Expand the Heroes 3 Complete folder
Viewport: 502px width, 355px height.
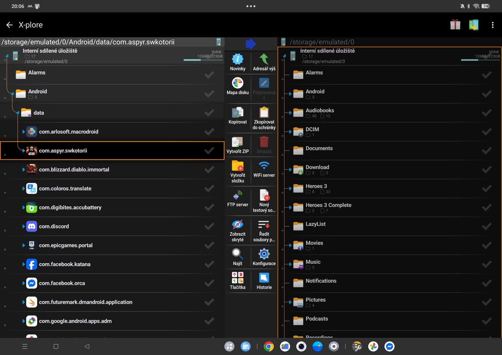click(290, 207)
